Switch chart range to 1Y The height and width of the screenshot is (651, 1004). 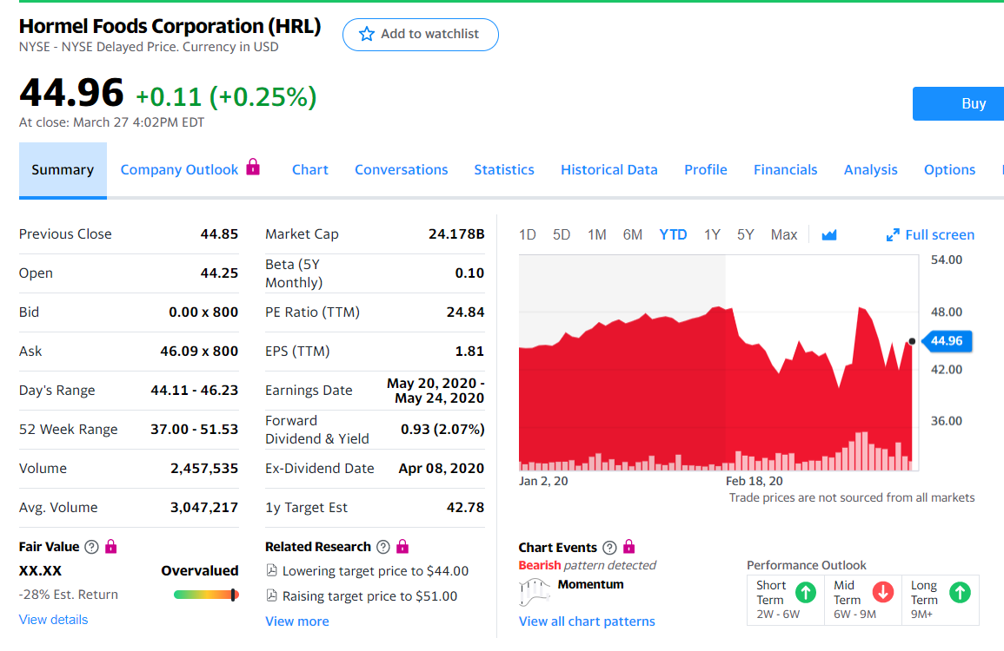pyautogui.click(x=712, y=234)
